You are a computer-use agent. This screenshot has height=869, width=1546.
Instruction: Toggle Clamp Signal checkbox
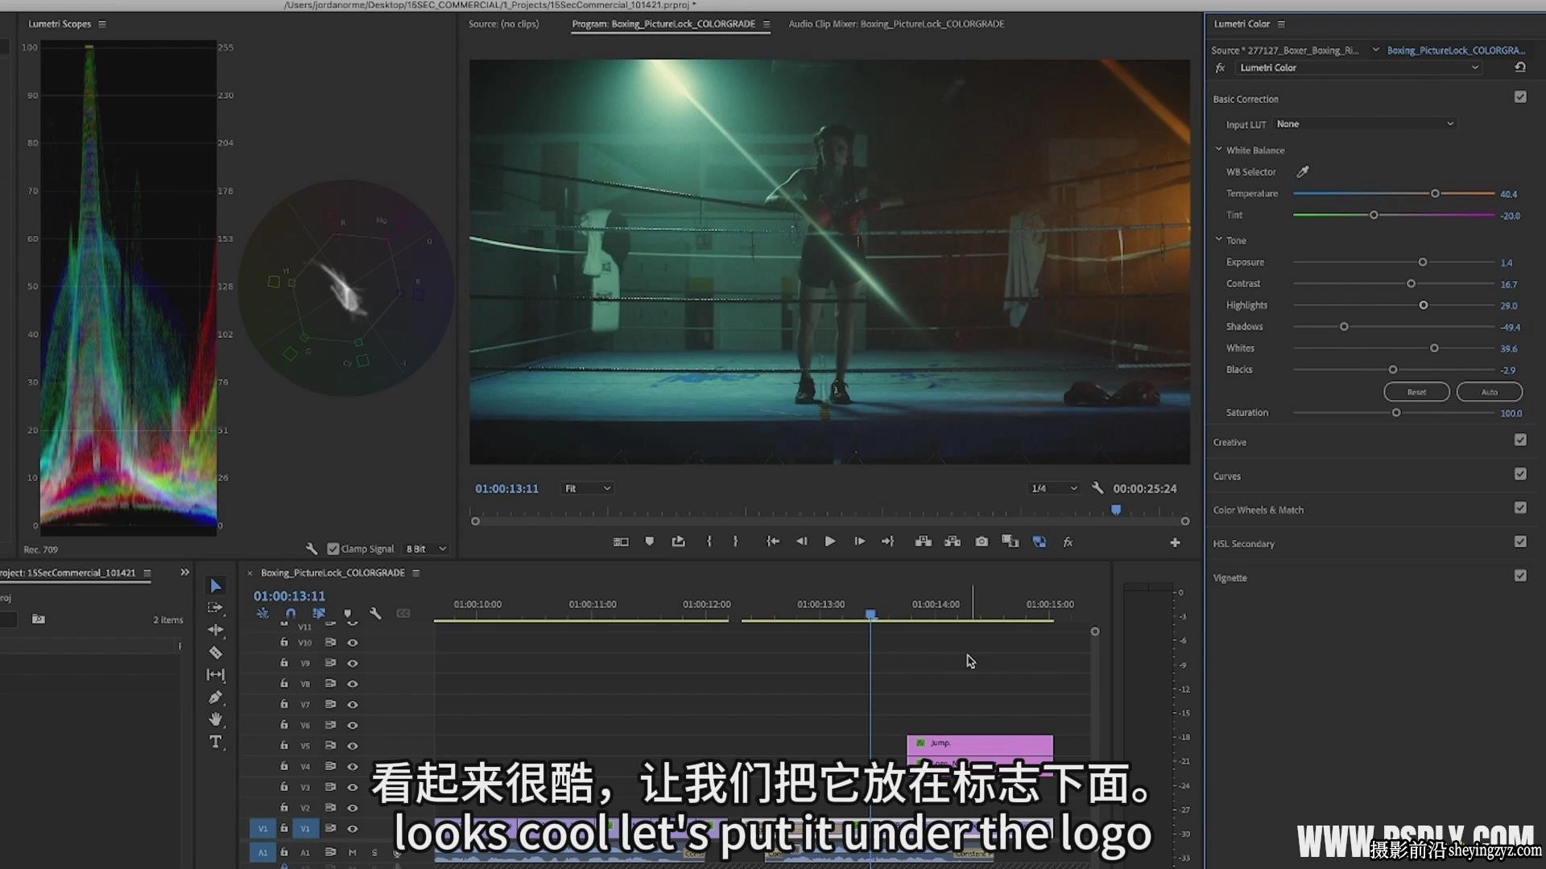[x=333, y=549]
